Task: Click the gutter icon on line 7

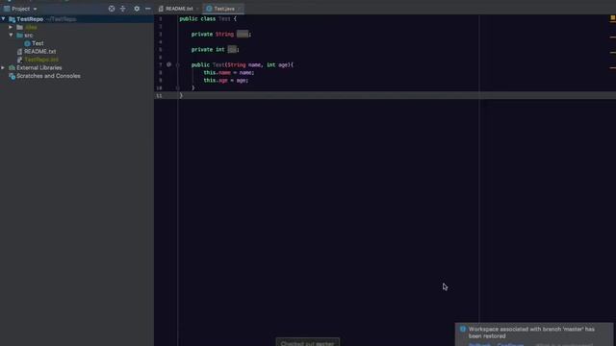Action: tap(169, 64)
